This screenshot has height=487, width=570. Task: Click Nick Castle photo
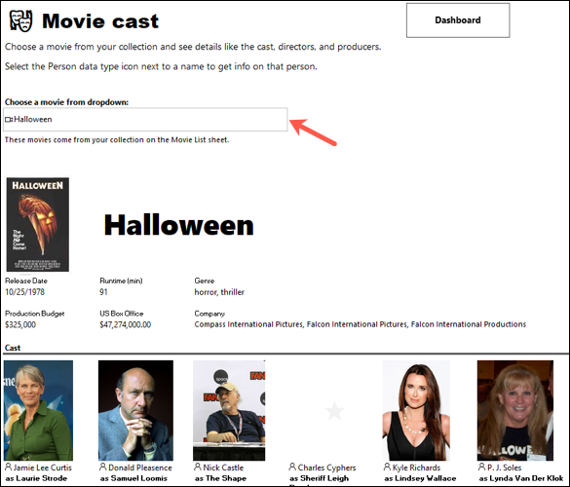[229, 410]
